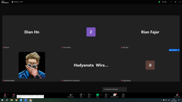Open the taskbar Search icon
The width and height of the screenshot is (182, 102).
tap(7, 100)
